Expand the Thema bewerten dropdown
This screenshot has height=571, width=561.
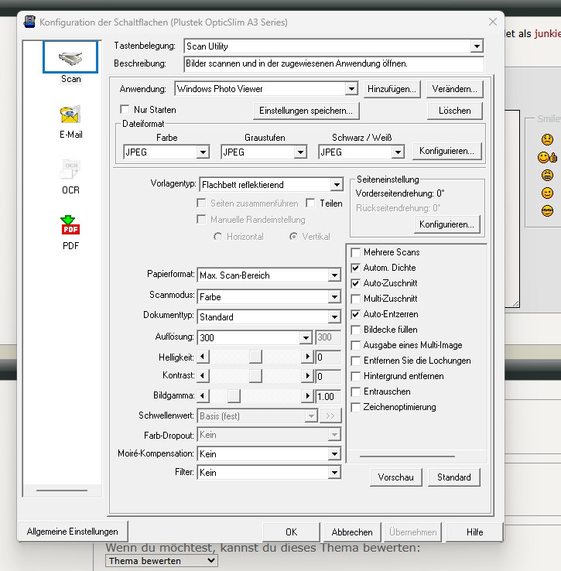click(x=161, y=561)
